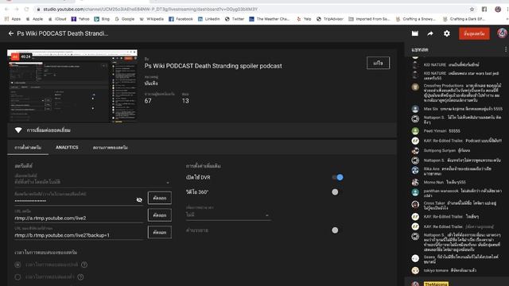Click Peeti Yimsiri avatar in chat
Viewport: 509px width, 286px height.
tap(415, 131)
